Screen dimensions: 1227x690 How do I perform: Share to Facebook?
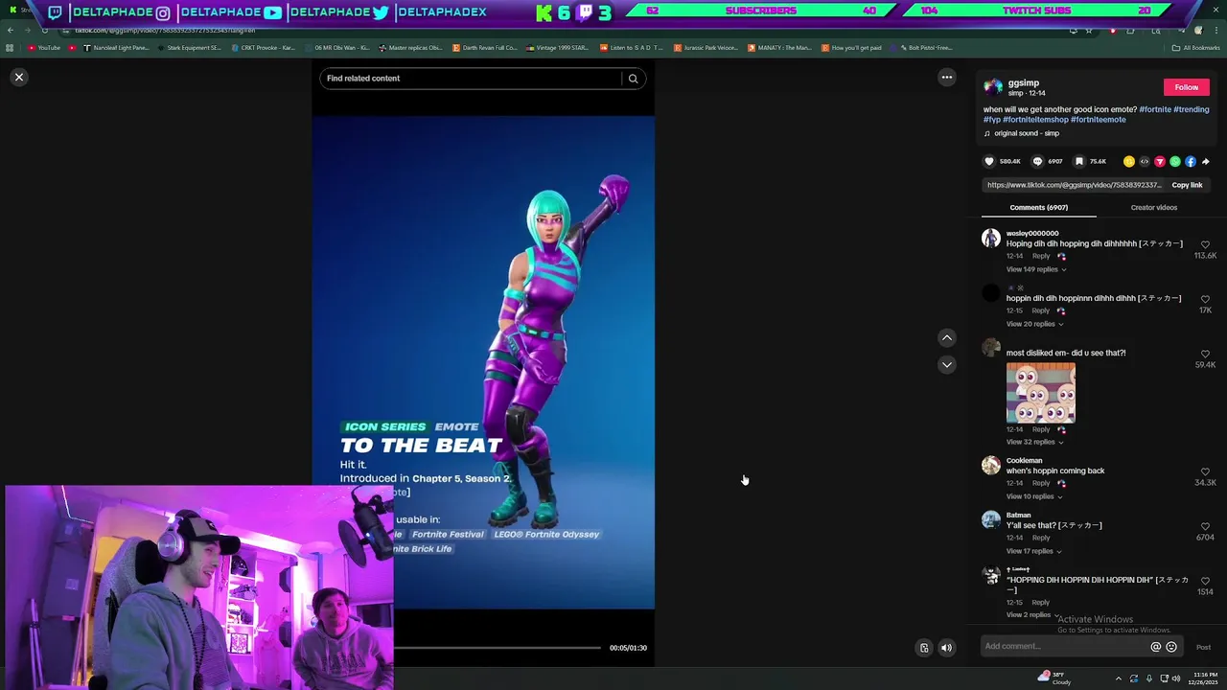(x=1190, y=161)
